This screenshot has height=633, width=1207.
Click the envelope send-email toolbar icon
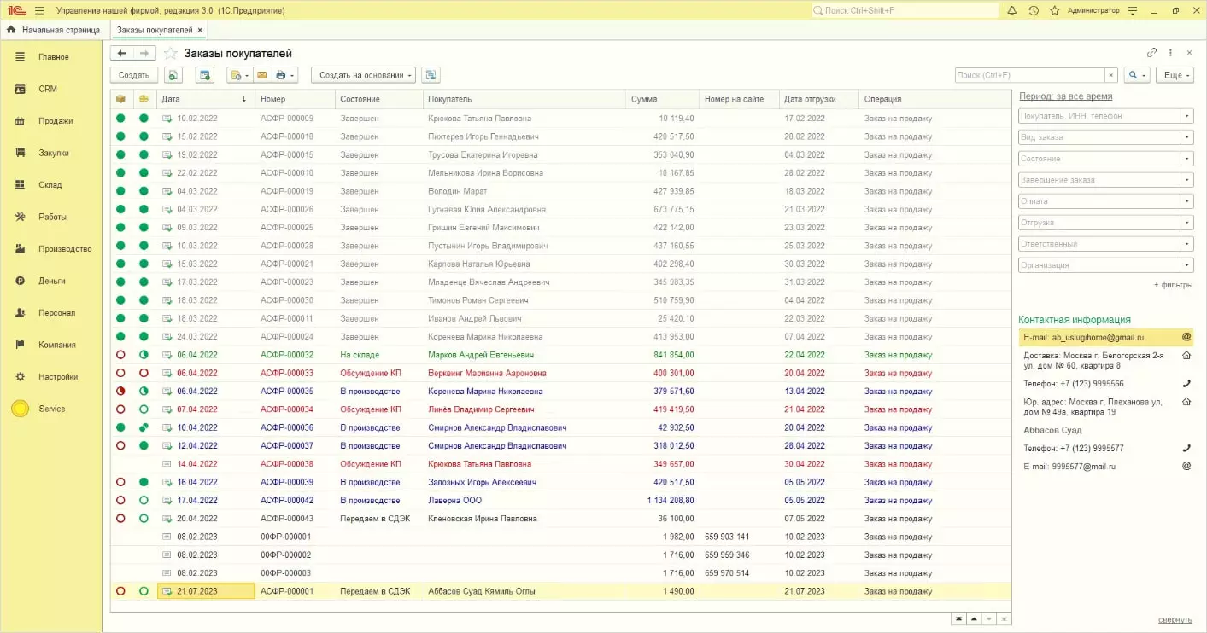pyautogui.click(x=262, y=75)
